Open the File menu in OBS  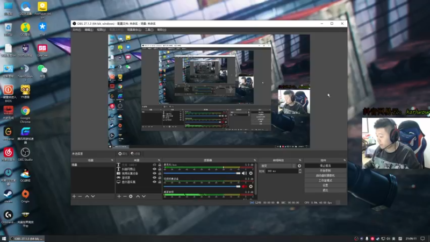pos(77,30)
